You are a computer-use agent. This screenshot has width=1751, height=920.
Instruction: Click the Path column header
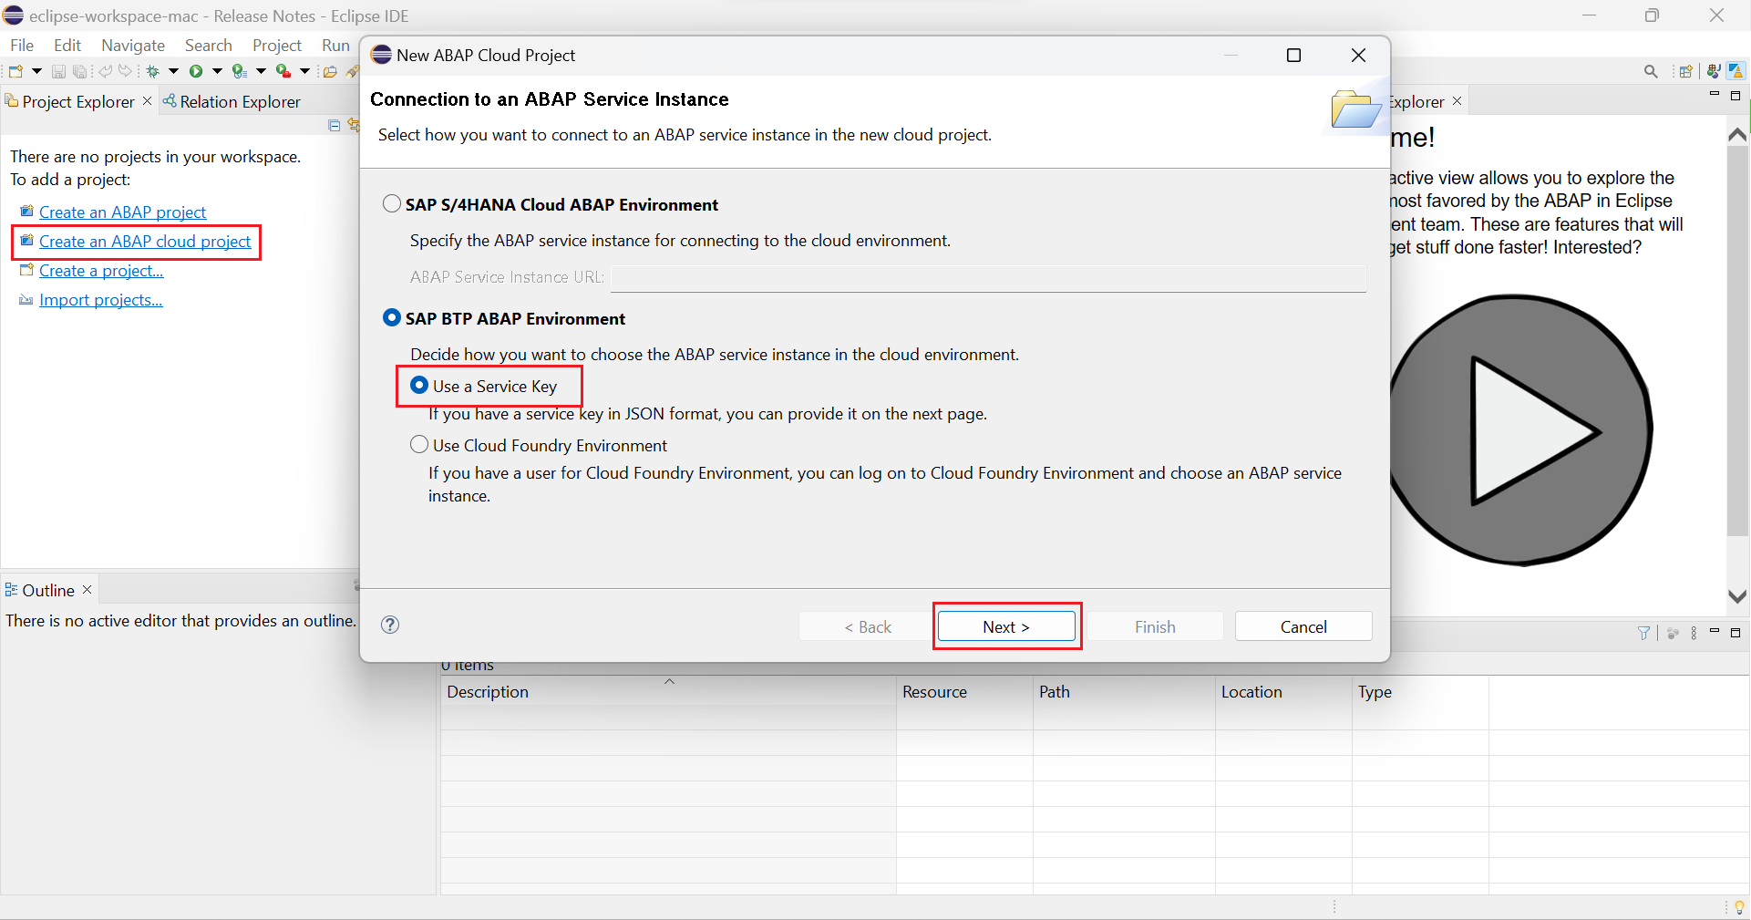1124,691
